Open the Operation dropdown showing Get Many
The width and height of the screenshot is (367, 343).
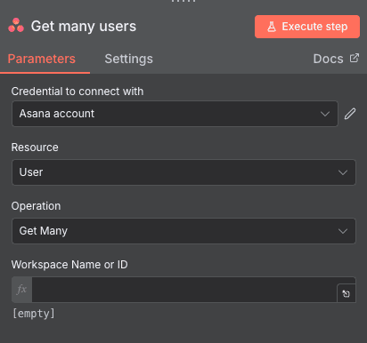[x=183, y=231]
